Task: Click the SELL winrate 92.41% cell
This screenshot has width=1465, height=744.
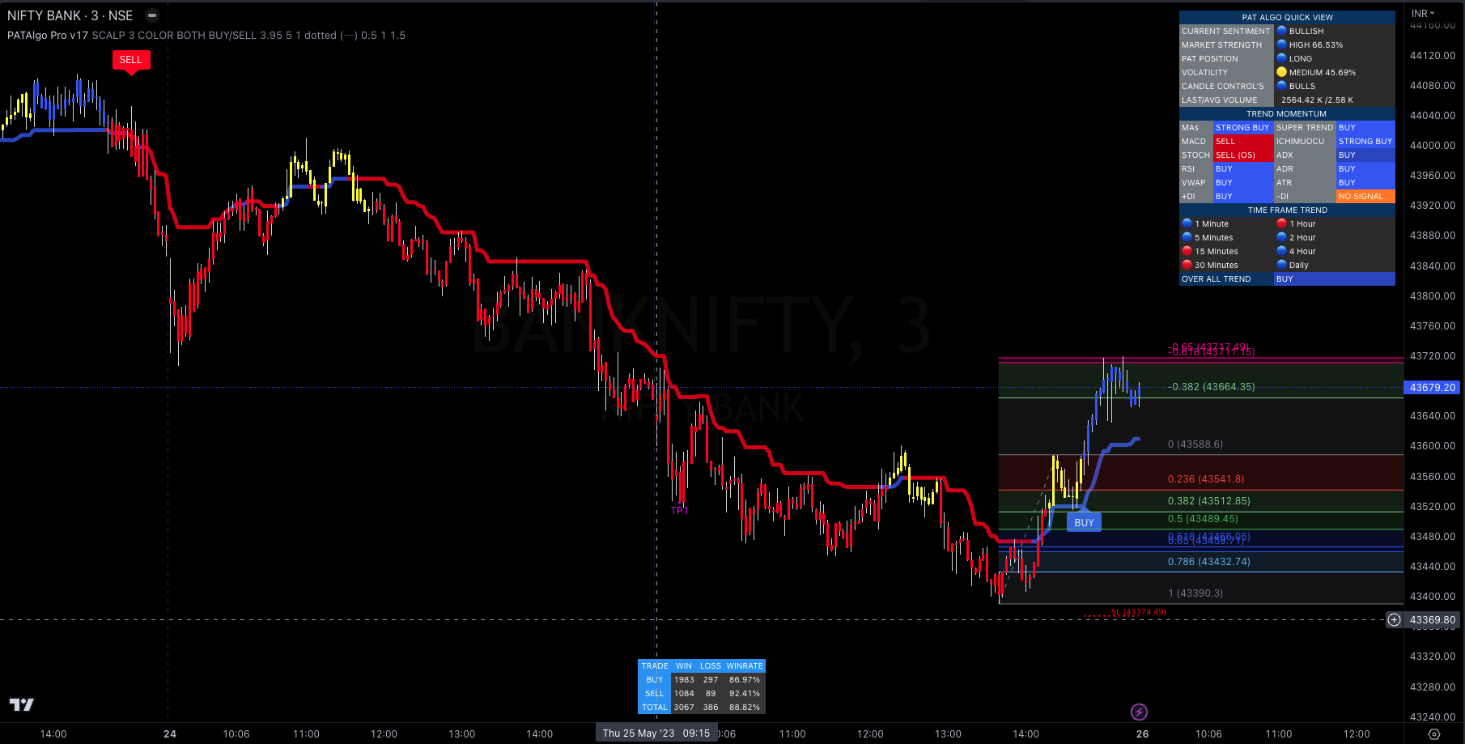Action: point(745,694)
